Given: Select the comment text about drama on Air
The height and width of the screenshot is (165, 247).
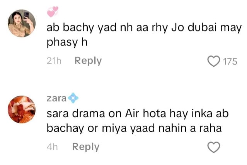Looking at the screenshot, I should click(138, 121).
